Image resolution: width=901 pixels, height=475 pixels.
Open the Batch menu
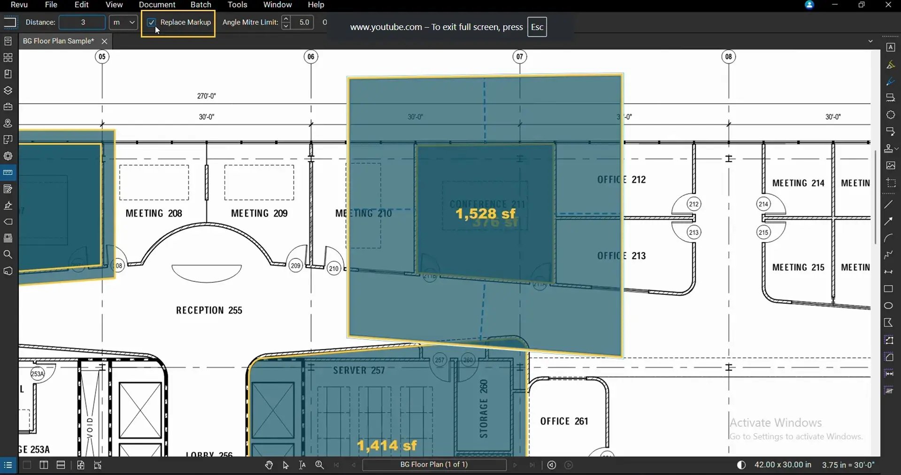tap(201, 5)
